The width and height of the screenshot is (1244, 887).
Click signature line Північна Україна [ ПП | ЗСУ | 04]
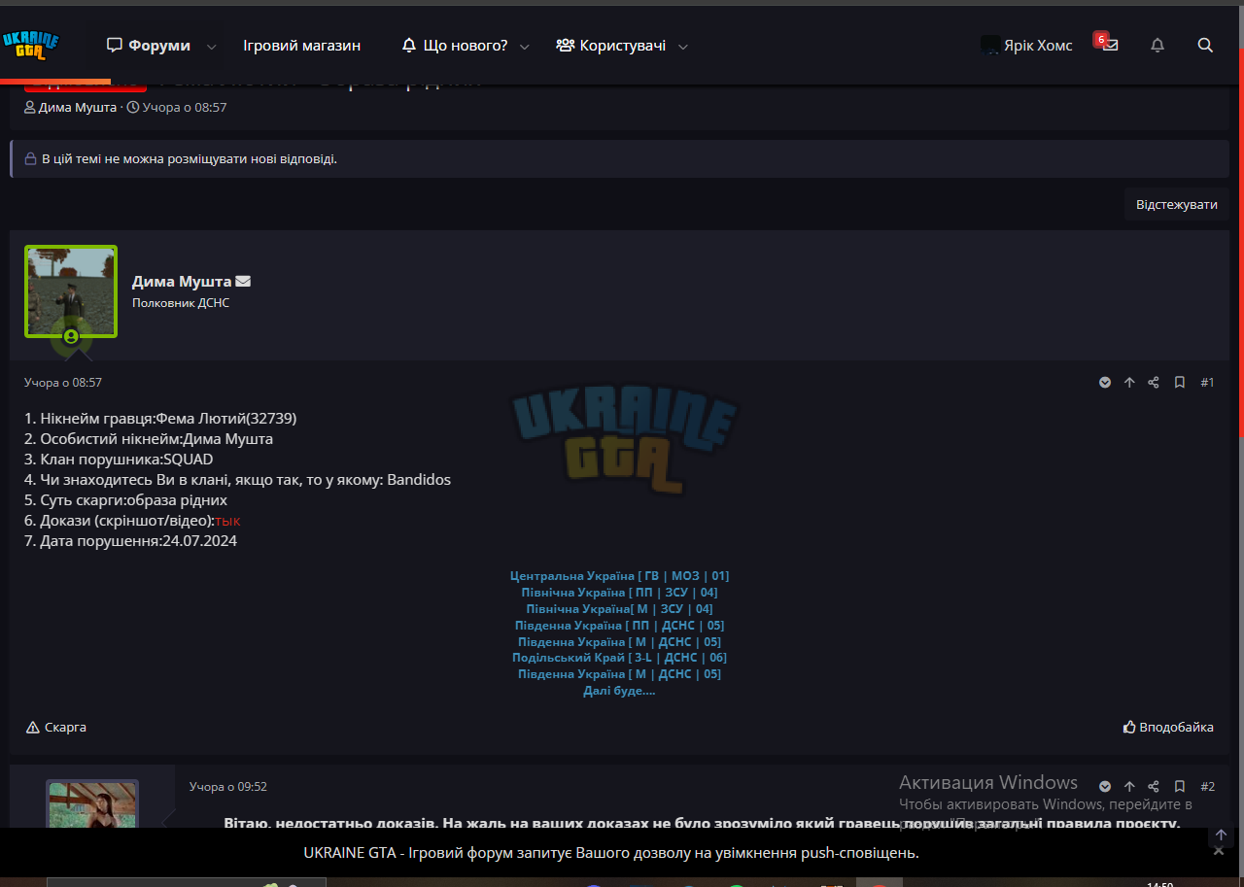619,593
